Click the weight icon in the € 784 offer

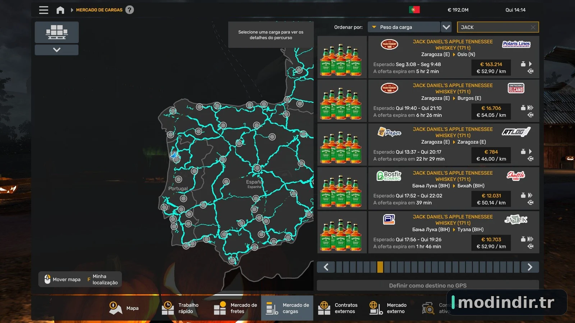click(523, 151)
